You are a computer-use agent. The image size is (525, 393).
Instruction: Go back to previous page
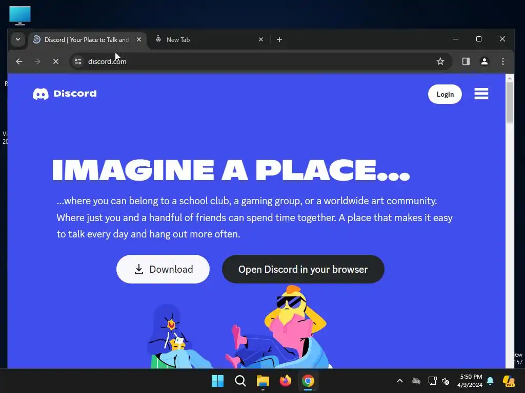(19, 61)
